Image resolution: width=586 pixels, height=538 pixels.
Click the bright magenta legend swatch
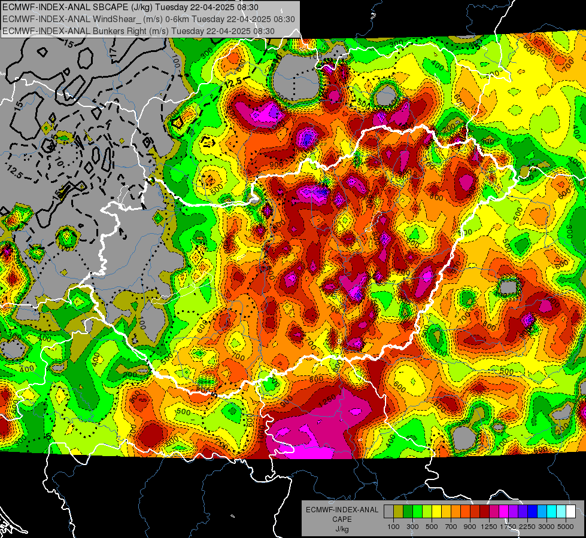[504, 511]
